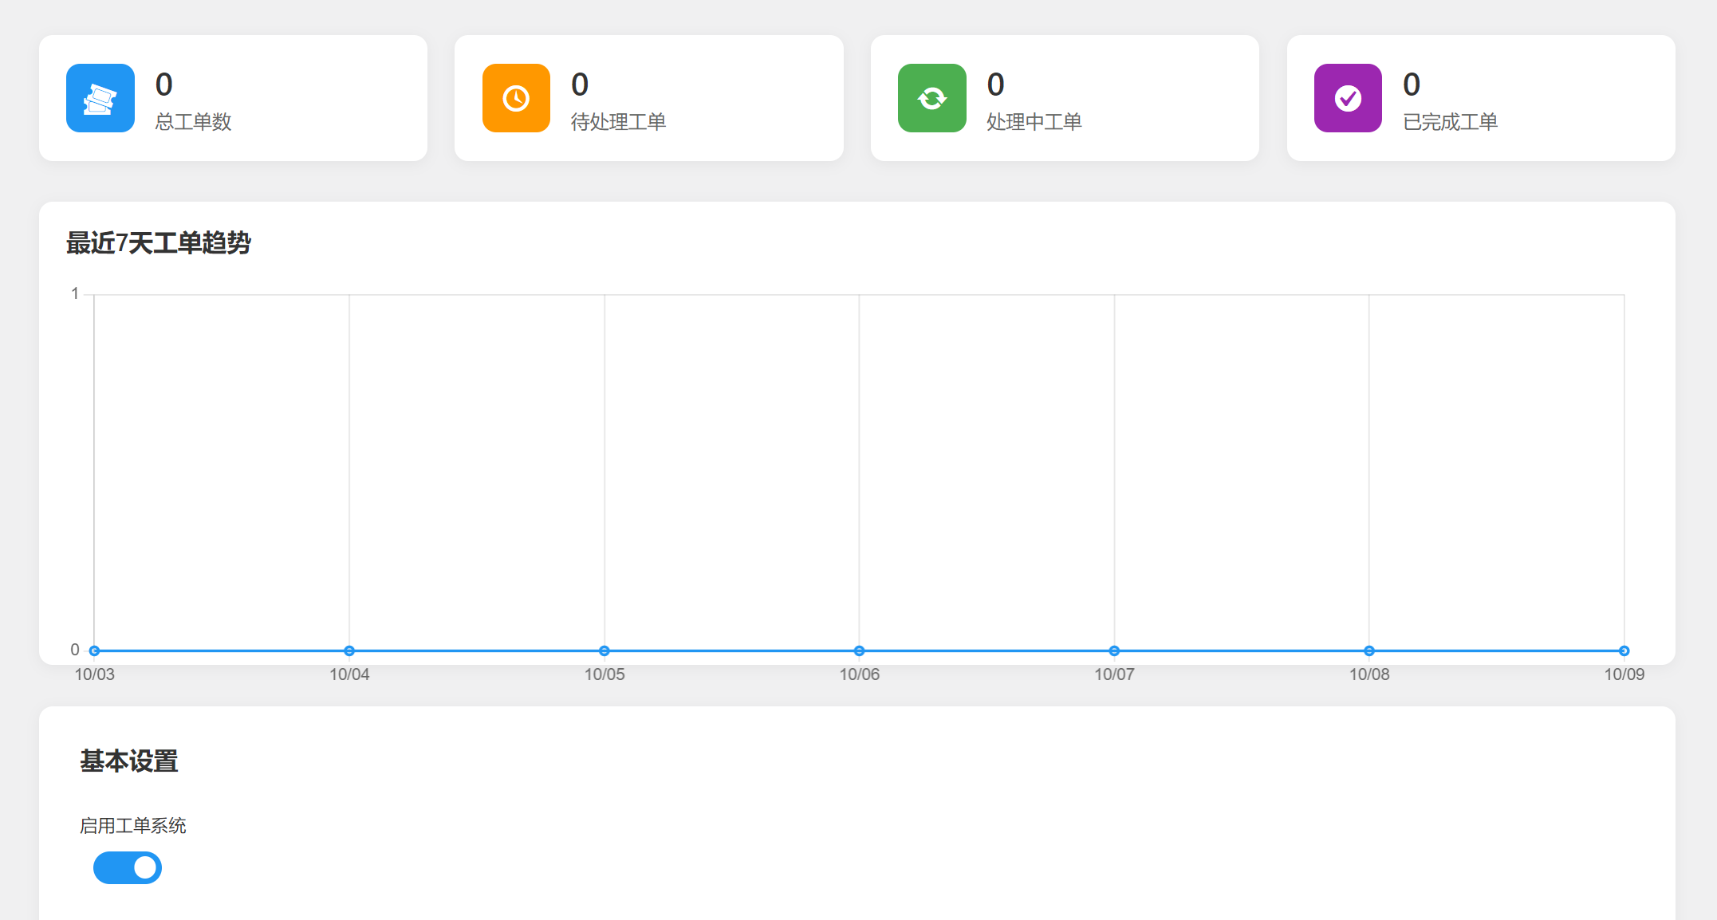
Task: Click the green processing tickets refresh icon
Action: [x=931, y=98]
